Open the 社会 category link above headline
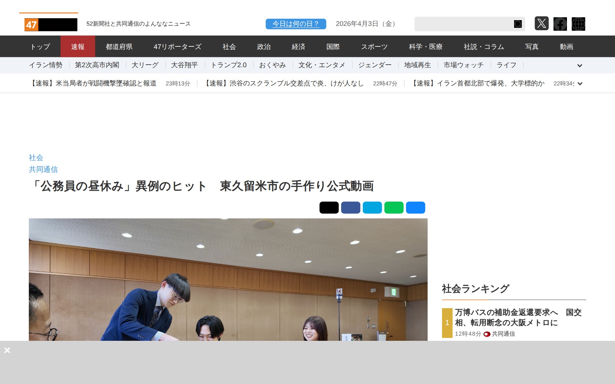615x384 pixels. tap(36, 157)
